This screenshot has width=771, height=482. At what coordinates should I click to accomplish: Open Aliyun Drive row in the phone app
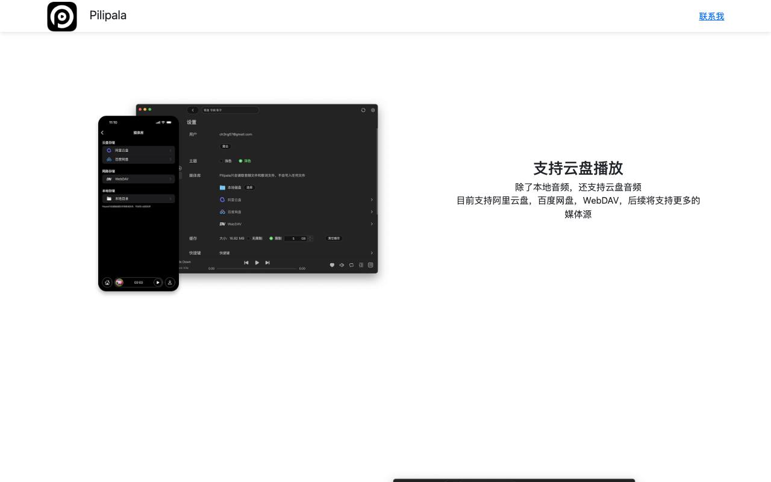coord(139,151)
